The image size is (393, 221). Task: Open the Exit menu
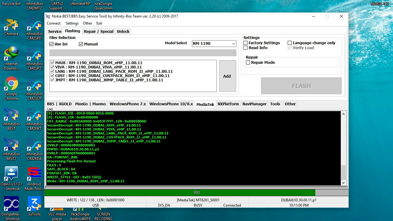(x=99, y=23)
